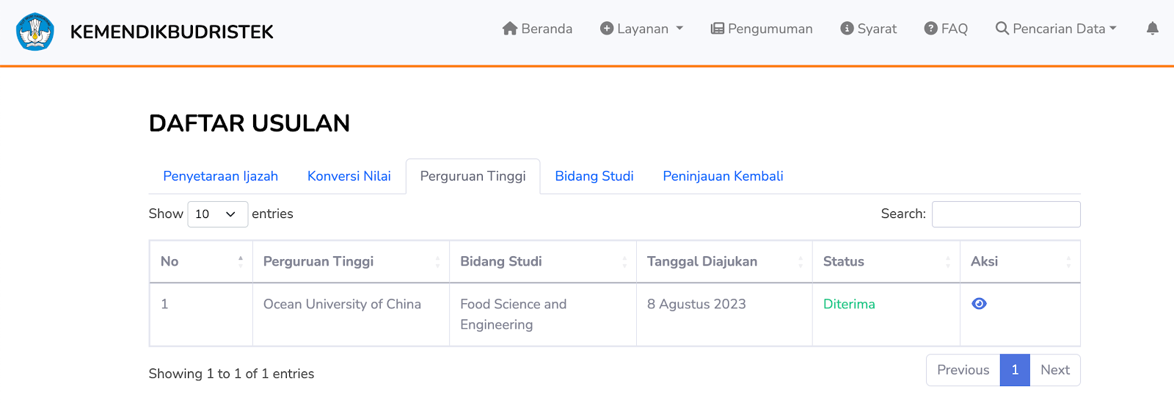
Task: Click the Beranda home icon
Action: 510,29
